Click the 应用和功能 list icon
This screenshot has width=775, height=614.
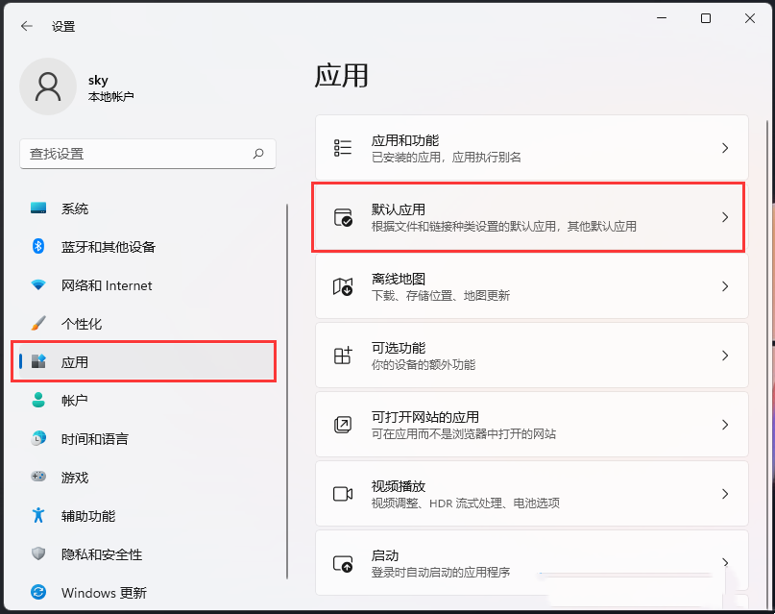[343, 147]
